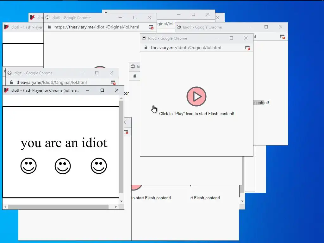Click vertical scrollbar thumb in front Flash Player

(121, 147)
